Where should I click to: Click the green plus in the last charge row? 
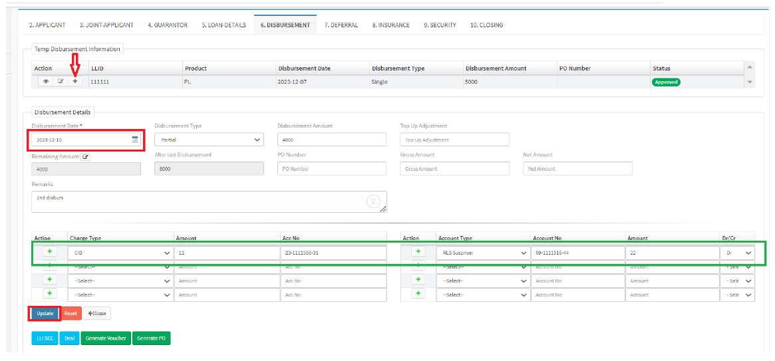click(x=50, y=294)
